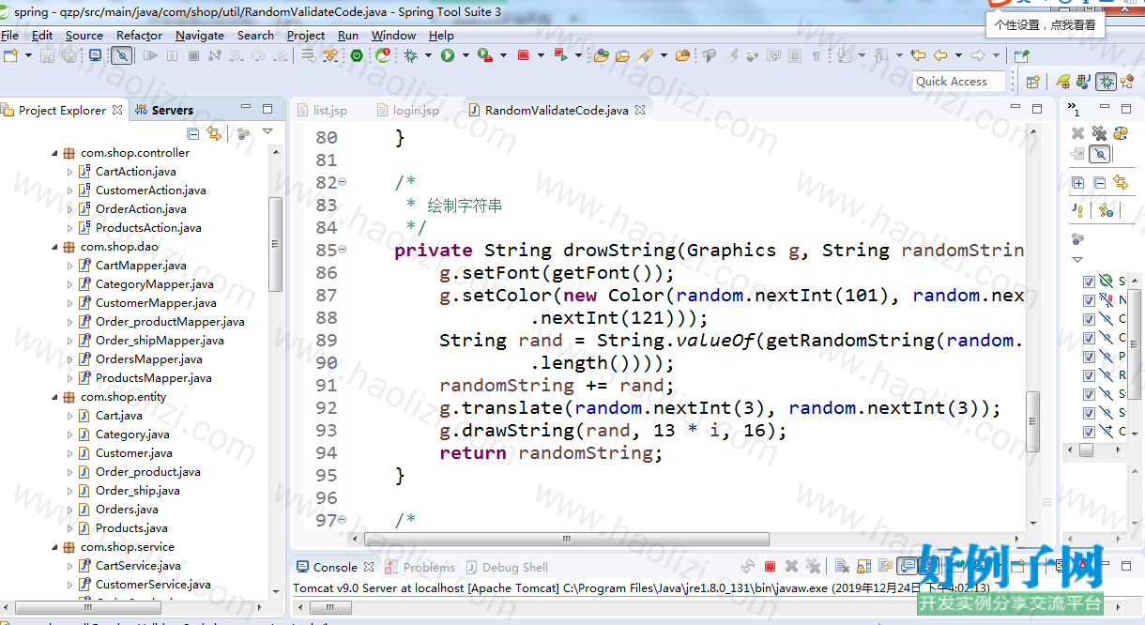
Task: Click the Open Type folder icon
Action: click(x=601, y=55)
